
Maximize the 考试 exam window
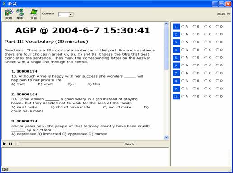click(221, 4)
